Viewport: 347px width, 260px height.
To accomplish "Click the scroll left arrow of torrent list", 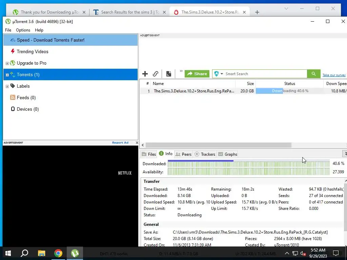I will (x=143, y=145).
